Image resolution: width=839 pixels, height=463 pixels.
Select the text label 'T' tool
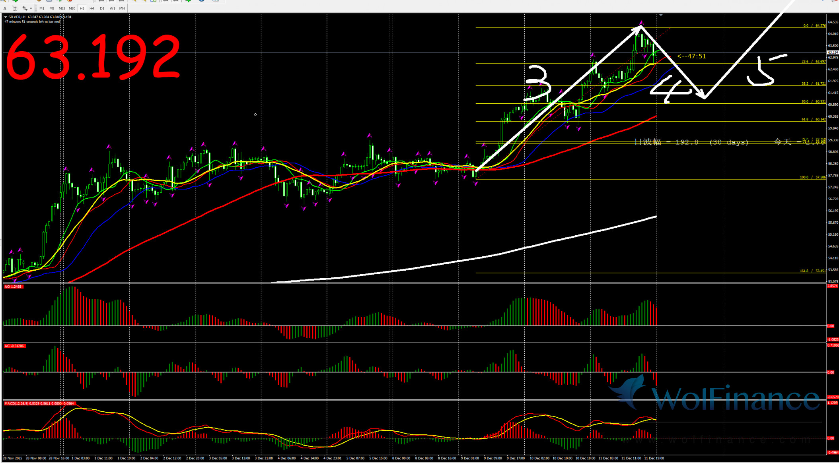(15, 8)
